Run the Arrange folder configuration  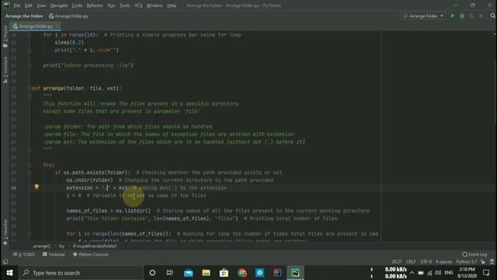pyautogui.click(x=453, y=16)
